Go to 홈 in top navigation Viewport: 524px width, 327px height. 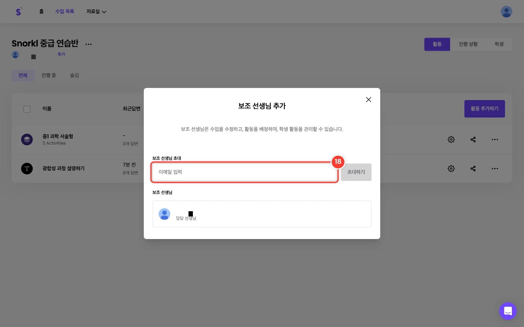point(41,11)
